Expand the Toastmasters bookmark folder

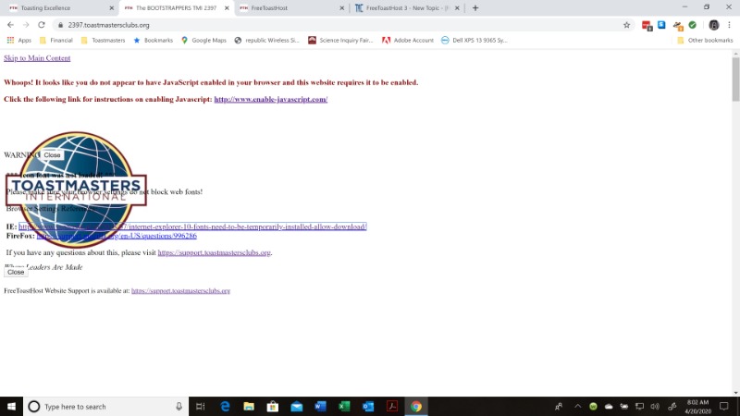tap(103, 41)
